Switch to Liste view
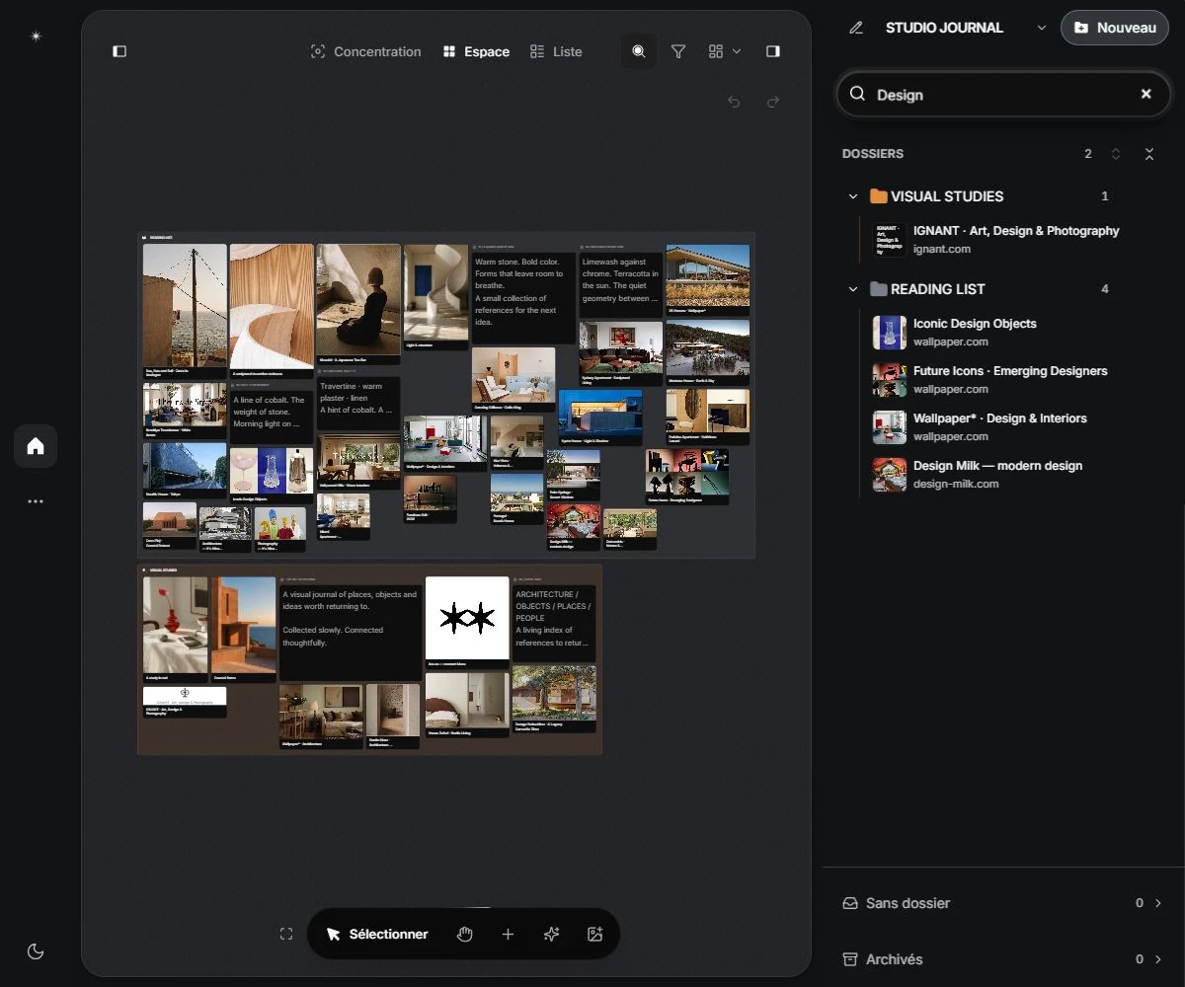The width and height of the screenshot is (1185, 987). point(556,51)
